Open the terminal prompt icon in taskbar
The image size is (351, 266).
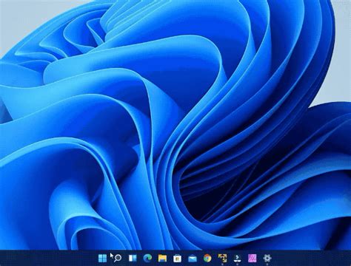[x=237, y=258]
